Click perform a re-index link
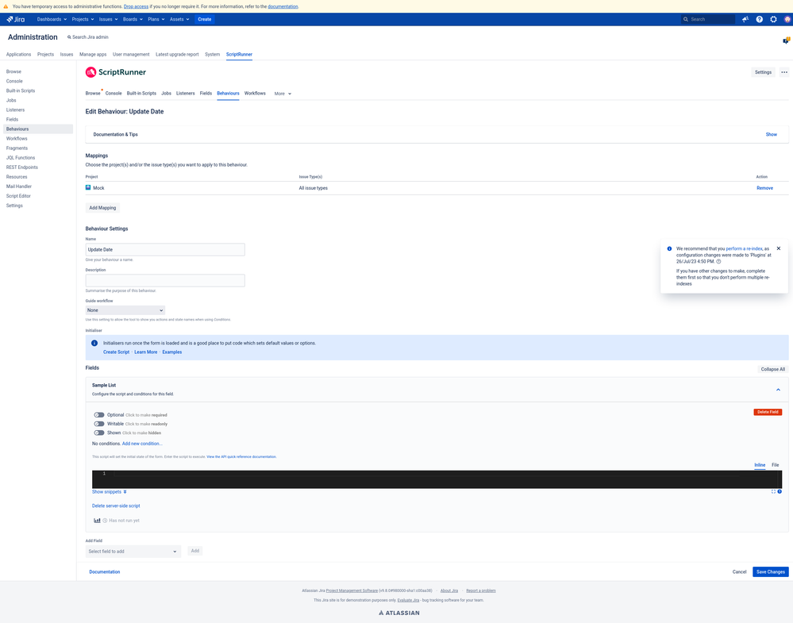This screenshot has width=793, height=623. click(x=744, y=248)
